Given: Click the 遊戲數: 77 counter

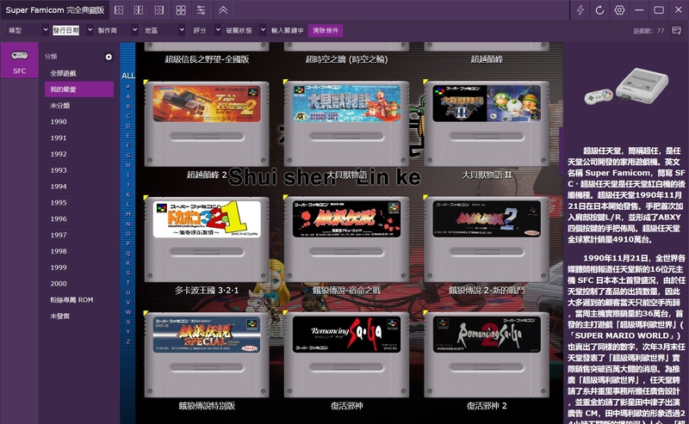Looking at the screenshot, I should tap(649, 31).
